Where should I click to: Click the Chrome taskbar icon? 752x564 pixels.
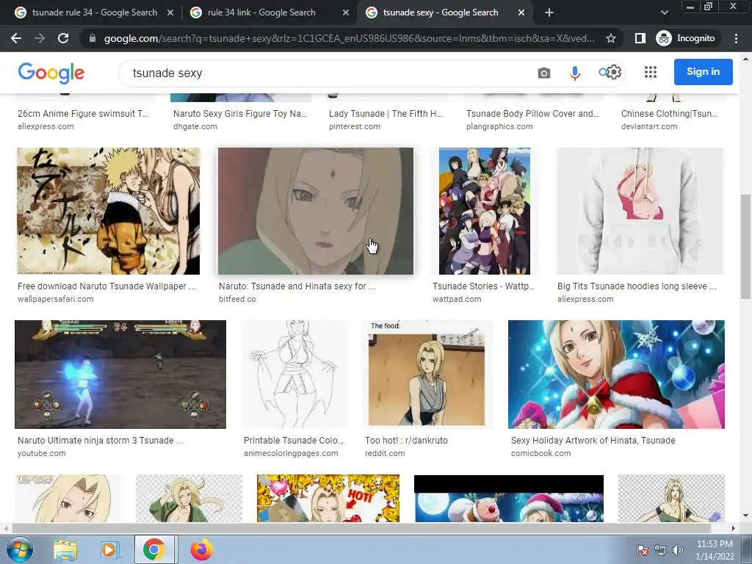pos(154,549)
